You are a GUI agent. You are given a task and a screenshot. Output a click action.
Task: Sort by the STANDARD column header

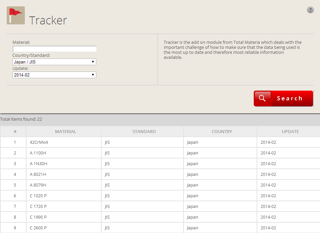click(144, 132)
